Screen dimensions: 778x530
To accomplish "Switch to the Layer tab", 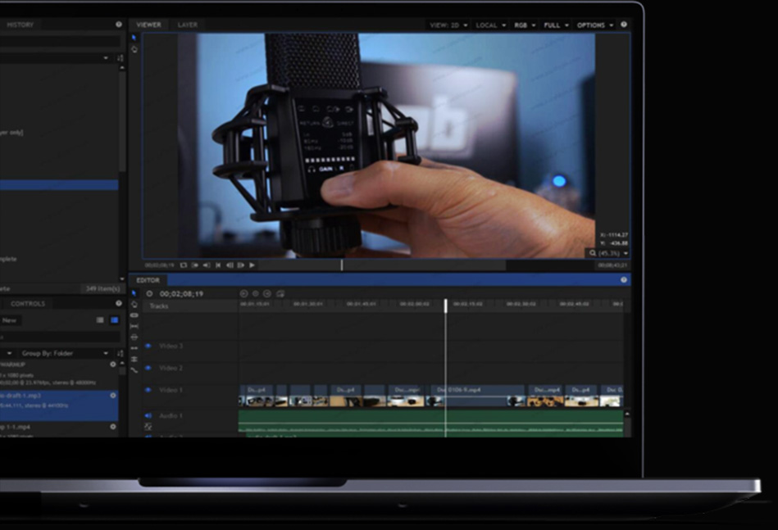I will pos(188,25).
